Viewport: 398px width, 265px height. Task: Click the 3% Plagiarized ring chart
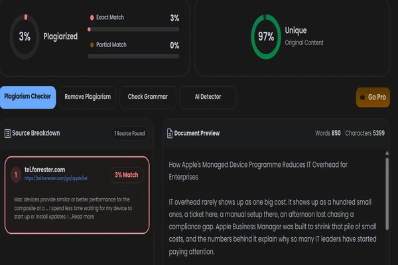(25, 37)
